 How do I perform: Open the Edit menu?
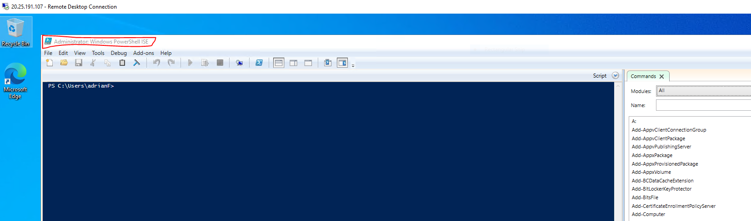pyautogui.click(x=63, y=53)
